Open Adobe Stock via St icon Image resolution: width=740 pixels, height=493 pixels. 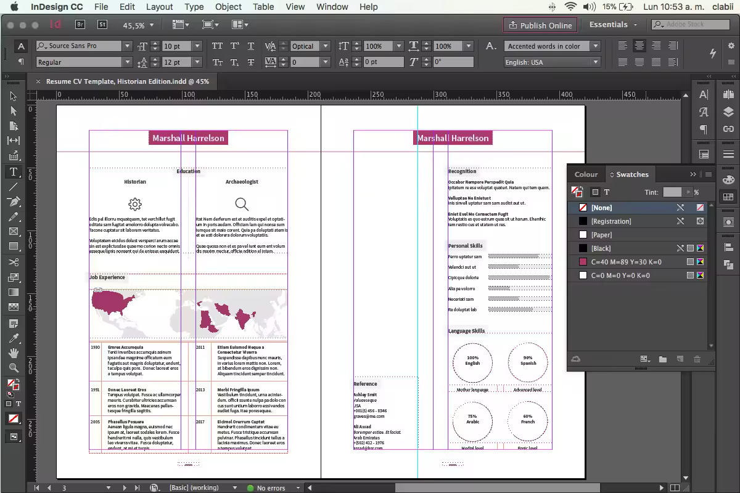(103, 25)
